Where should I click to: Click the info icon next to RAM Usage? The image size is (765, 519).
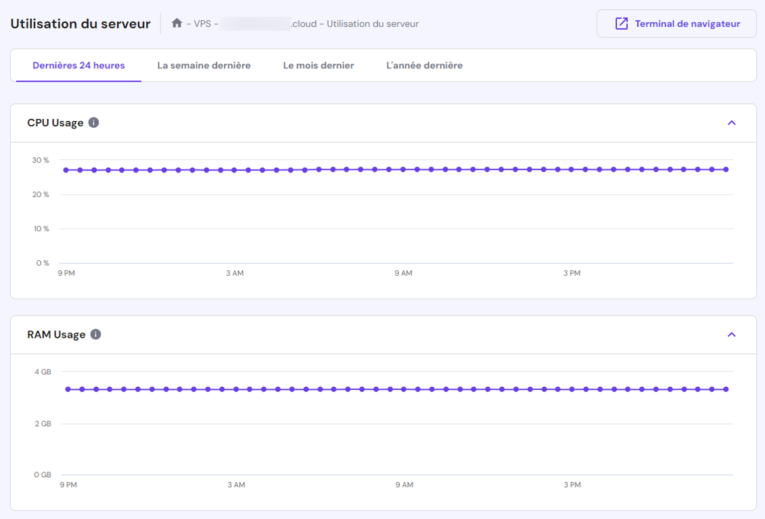95,334
